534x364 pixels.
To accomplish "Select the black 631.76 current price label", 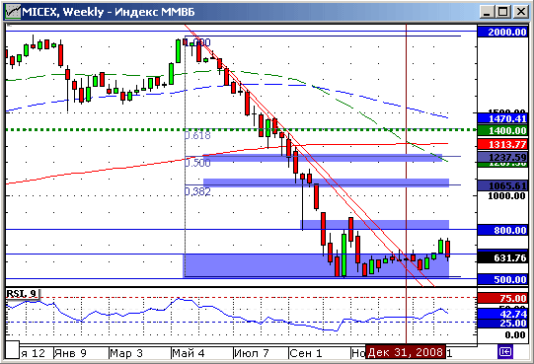I will pyautogui.click(x=502, y=257).
